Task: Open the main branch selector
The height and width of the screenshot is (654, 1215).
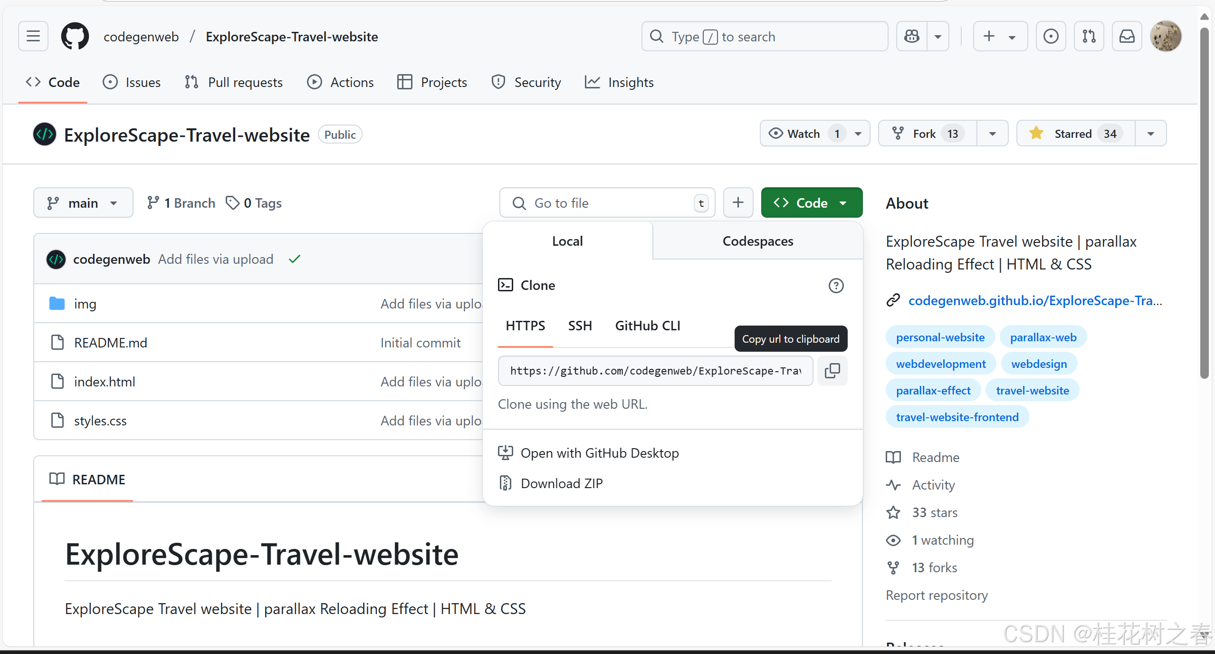Action: point(83,203)
